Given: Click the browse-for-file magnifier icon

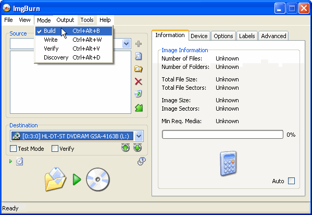Looking at the screenshot, I should [x=139, y=56].
